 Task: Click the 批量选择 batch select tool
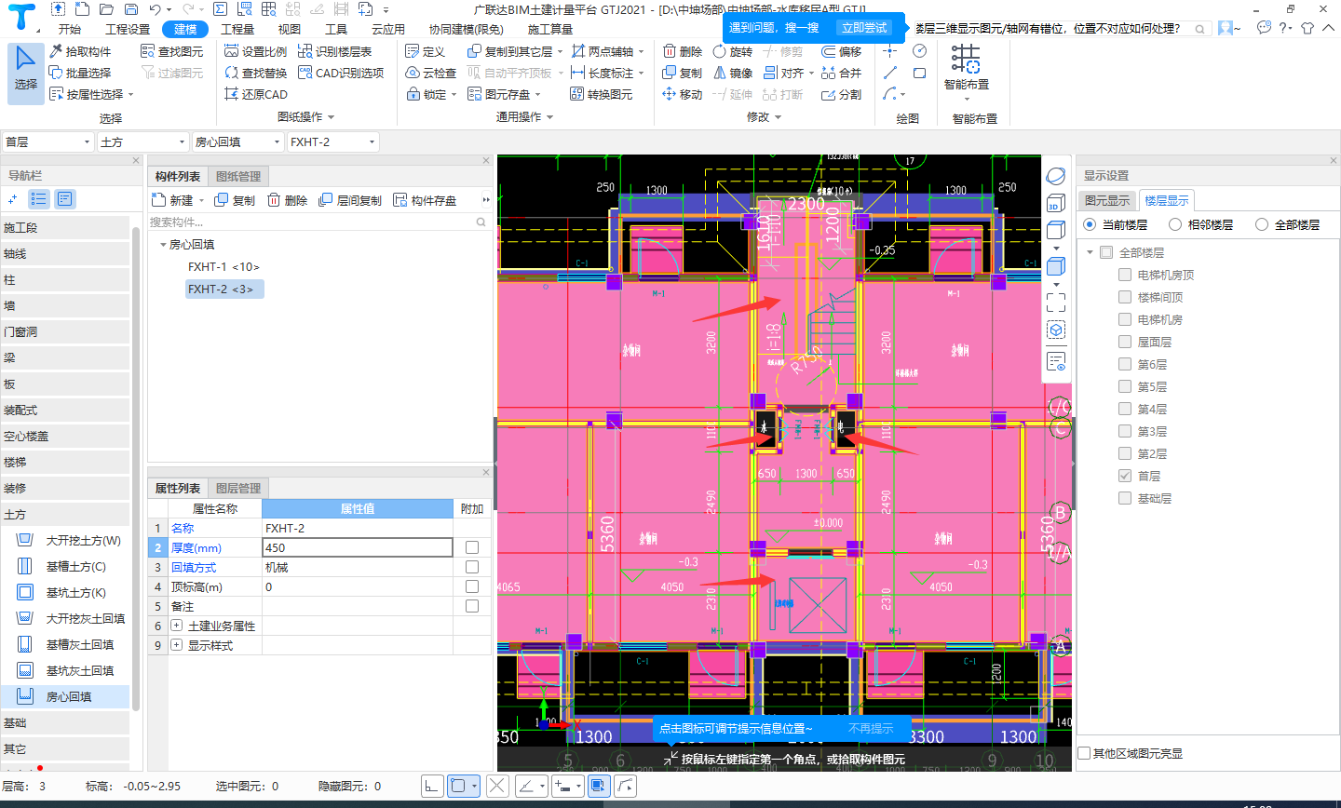pos(80,73)
